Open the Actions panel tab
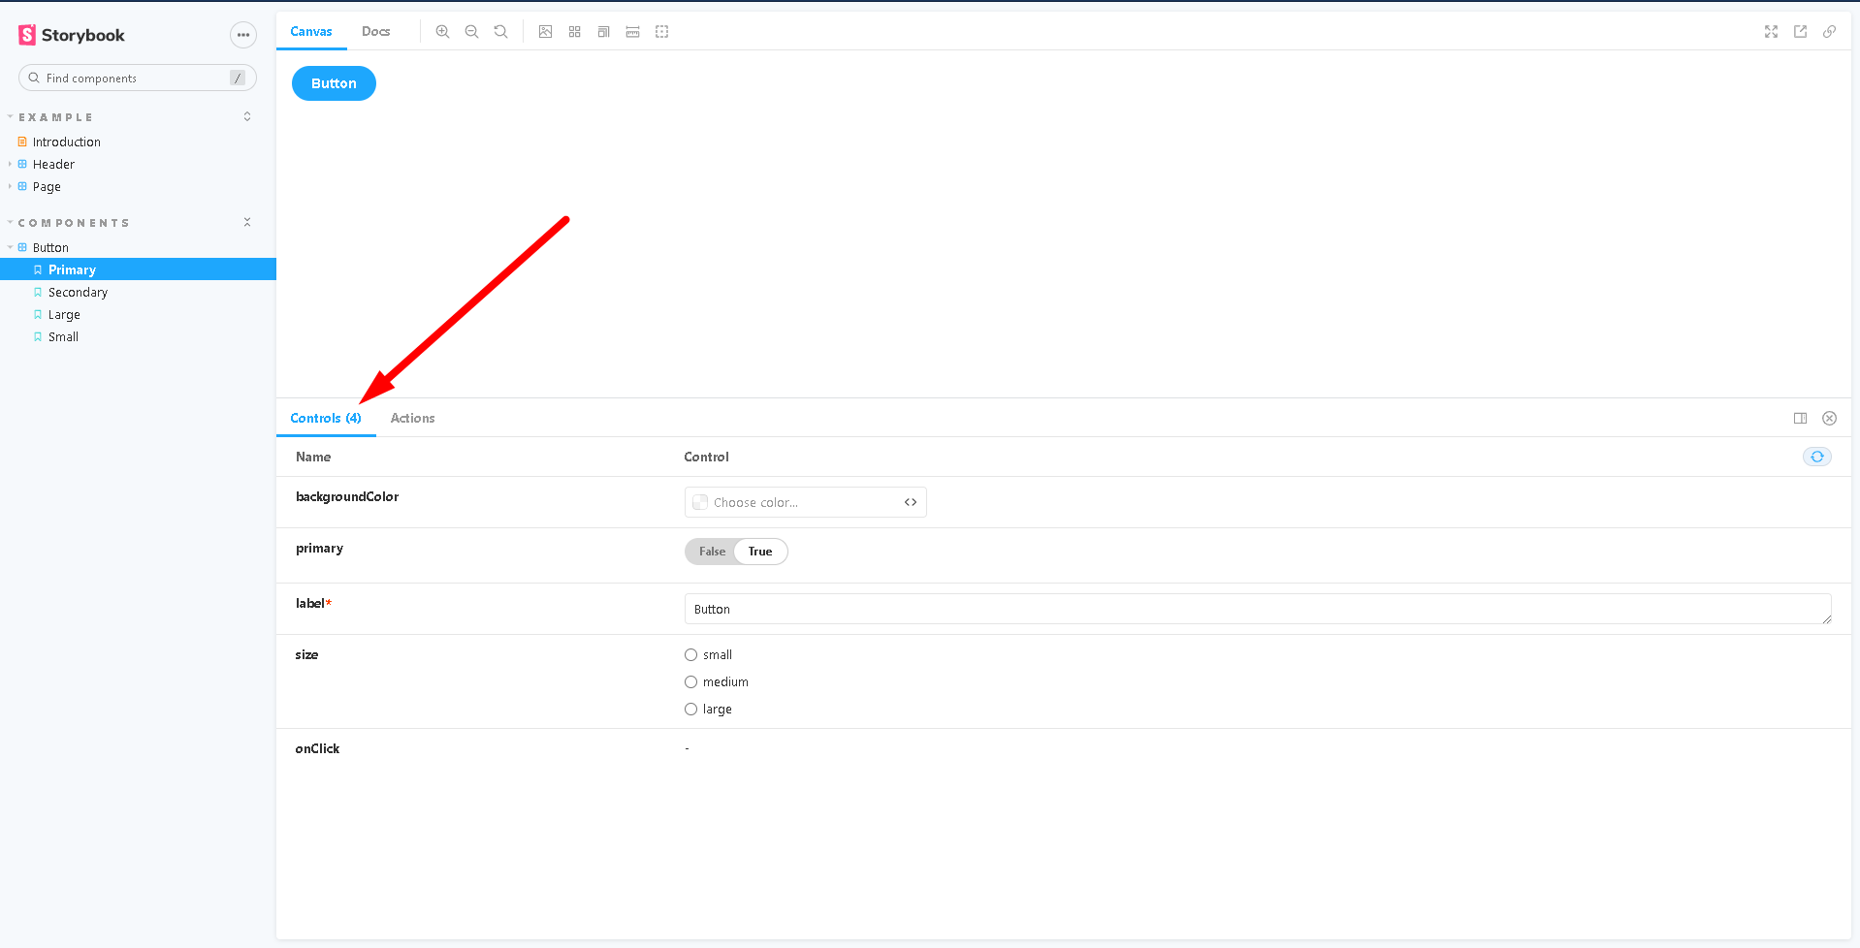Image resolution: width=1860 pixels, height=948 pixels. (x=412, y=419)
